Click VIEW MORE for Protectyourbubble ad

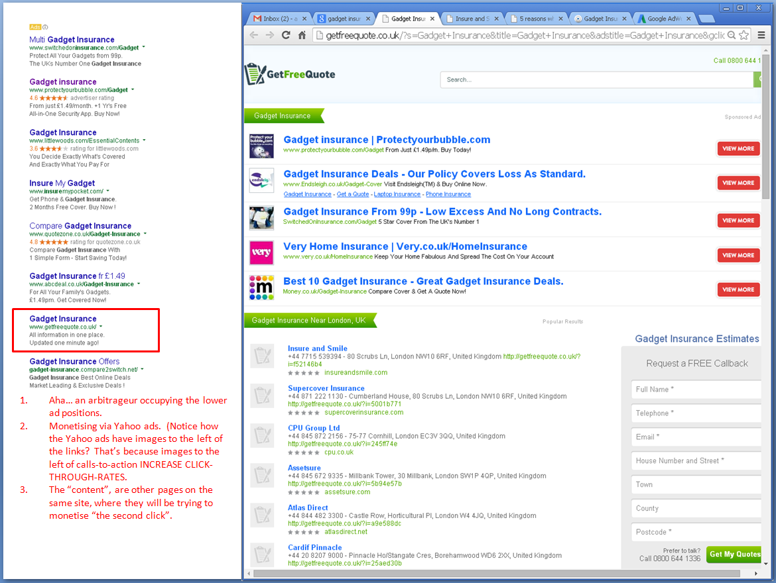(x=738, y=148)
